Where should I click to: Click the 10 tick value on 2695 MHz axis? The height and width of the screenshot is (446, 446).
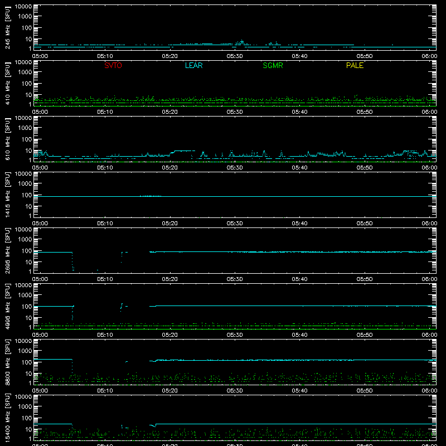[28, 262]
